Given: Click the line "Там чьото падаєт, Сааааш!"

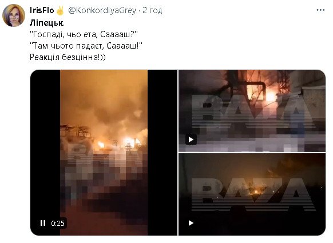Looking at the screenshot, I should pos(86,46).
